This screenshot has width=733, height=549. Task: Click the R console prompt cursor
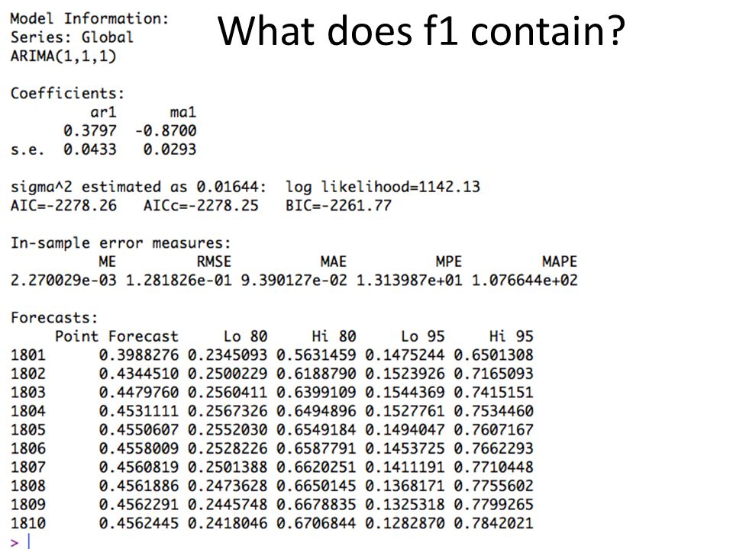(x=28, y=541)
